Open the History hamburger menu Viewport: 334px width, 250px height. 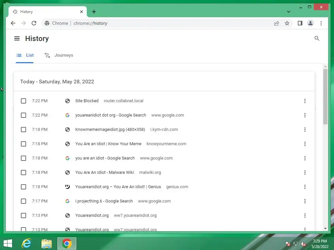(x=17, y=38)
